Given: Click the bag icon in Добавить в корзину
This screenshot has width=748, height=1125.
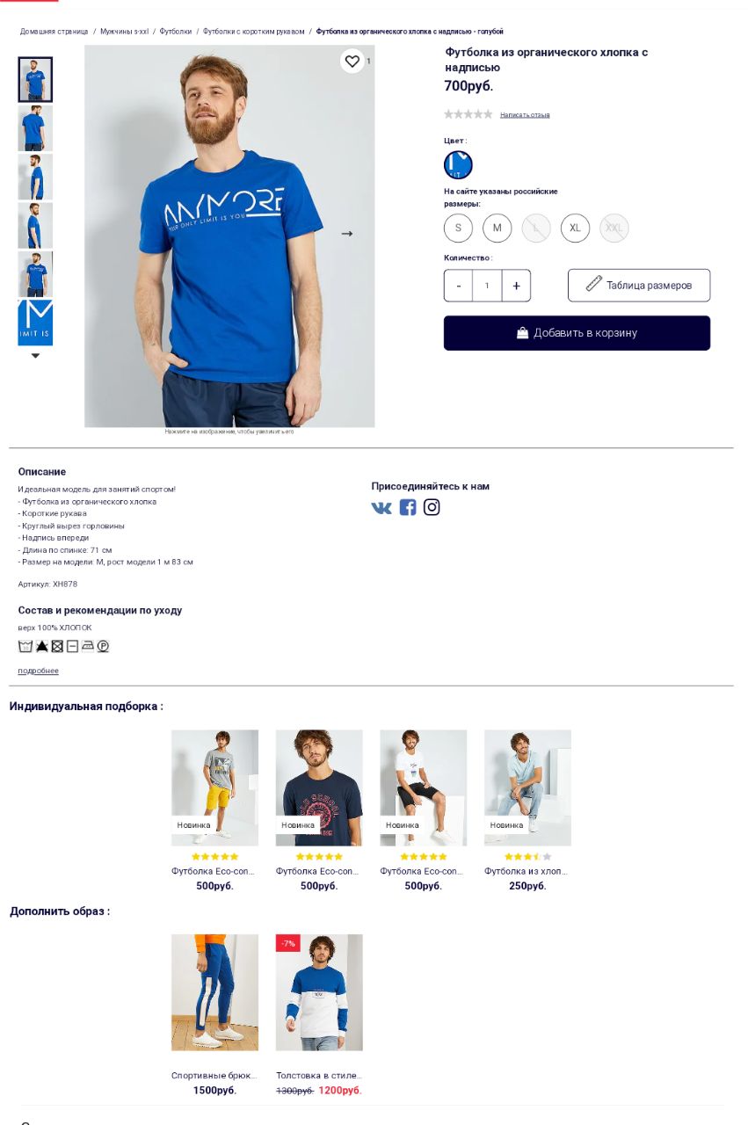Looking at the screenshot, I should 522,333.
